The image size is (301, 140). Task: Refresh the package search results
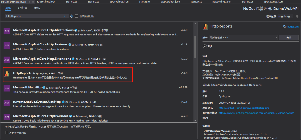click(x=72, y=16)
